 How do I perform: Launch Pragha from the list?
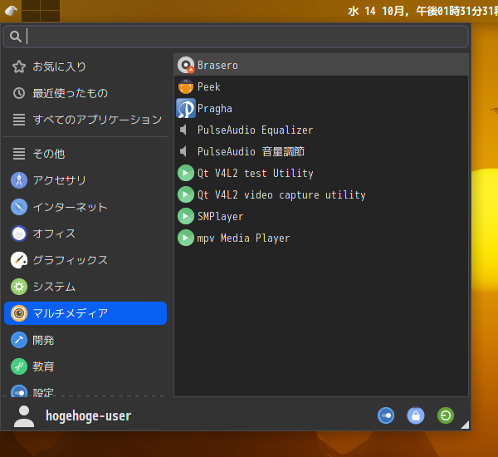(x=321, y=109)
